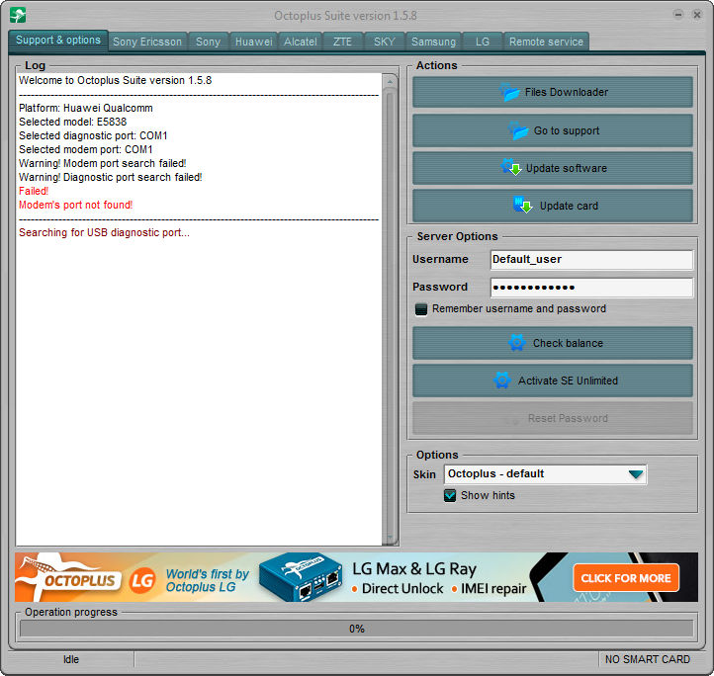Click the Activate SE Unlimited button
The width and height of the screenshot is (714, 676).
pyautogui.click(x=553, y=380)
